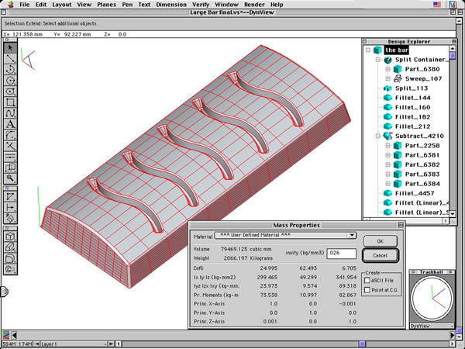Expand Part_6380 in the Design Explorer
The height and width of the screenshot is (349, 465).
pyautogui.click(x=387, y=69)
